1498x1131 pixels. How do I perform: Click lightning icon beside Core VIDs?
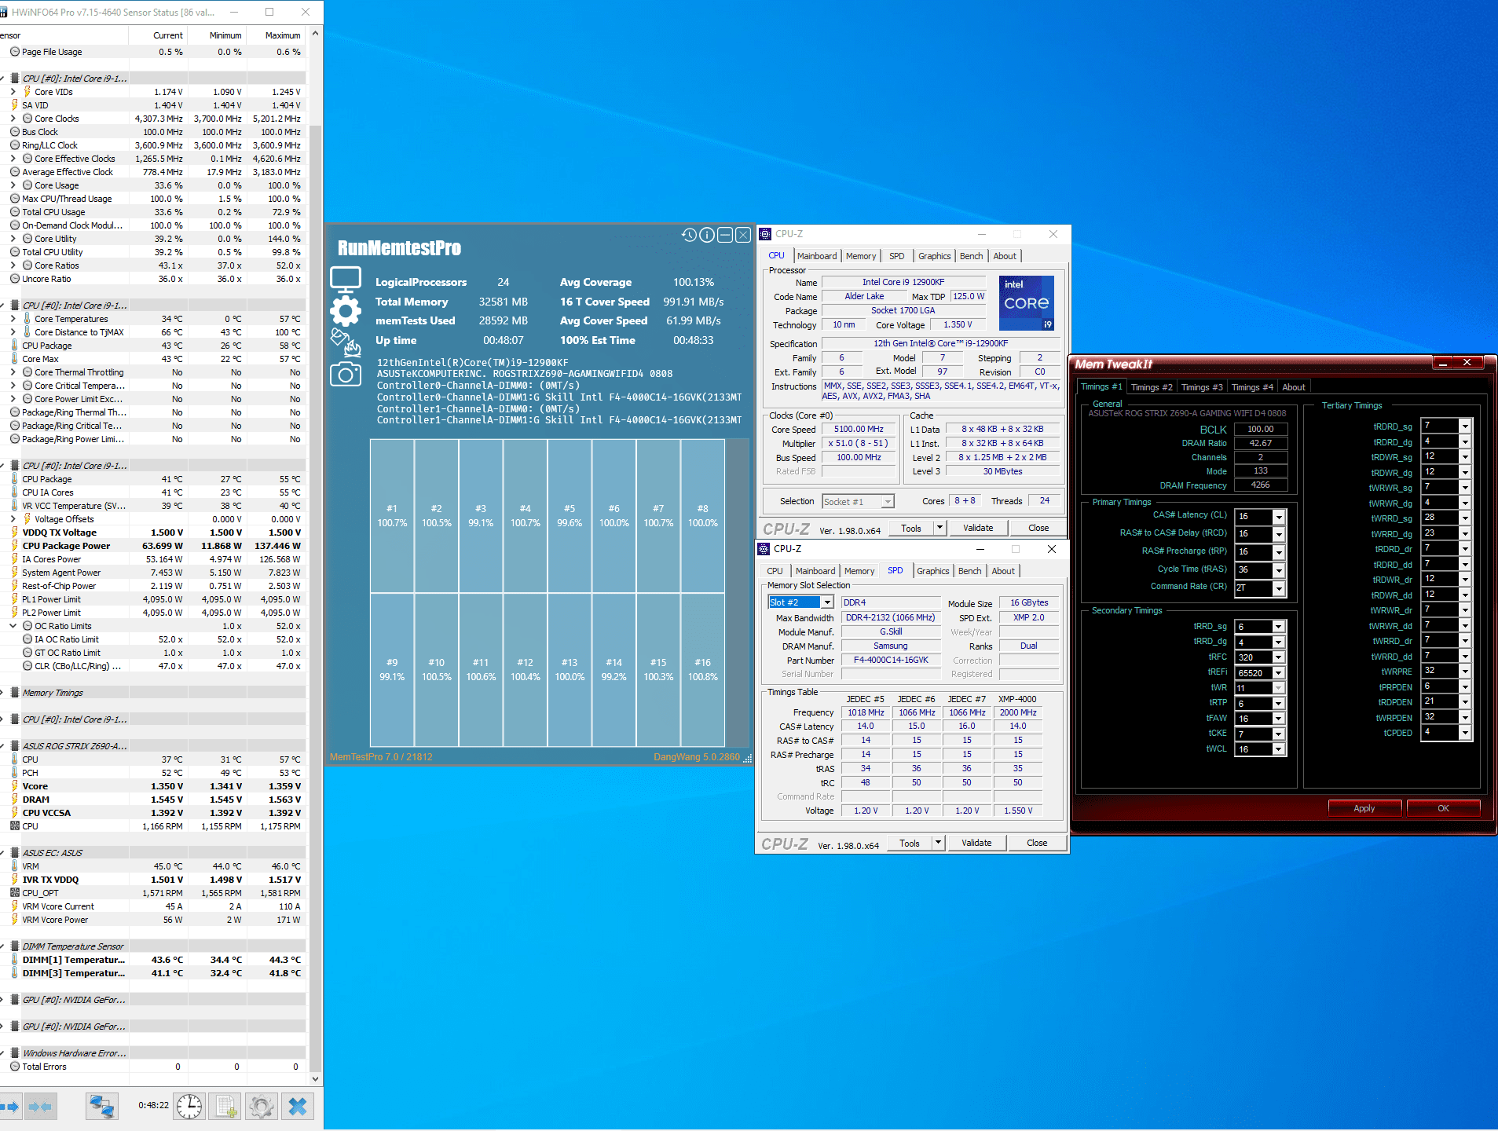click(x=27, y=92)
